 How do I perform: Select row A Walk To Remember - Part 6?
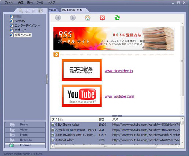click(x=115, y=130)
